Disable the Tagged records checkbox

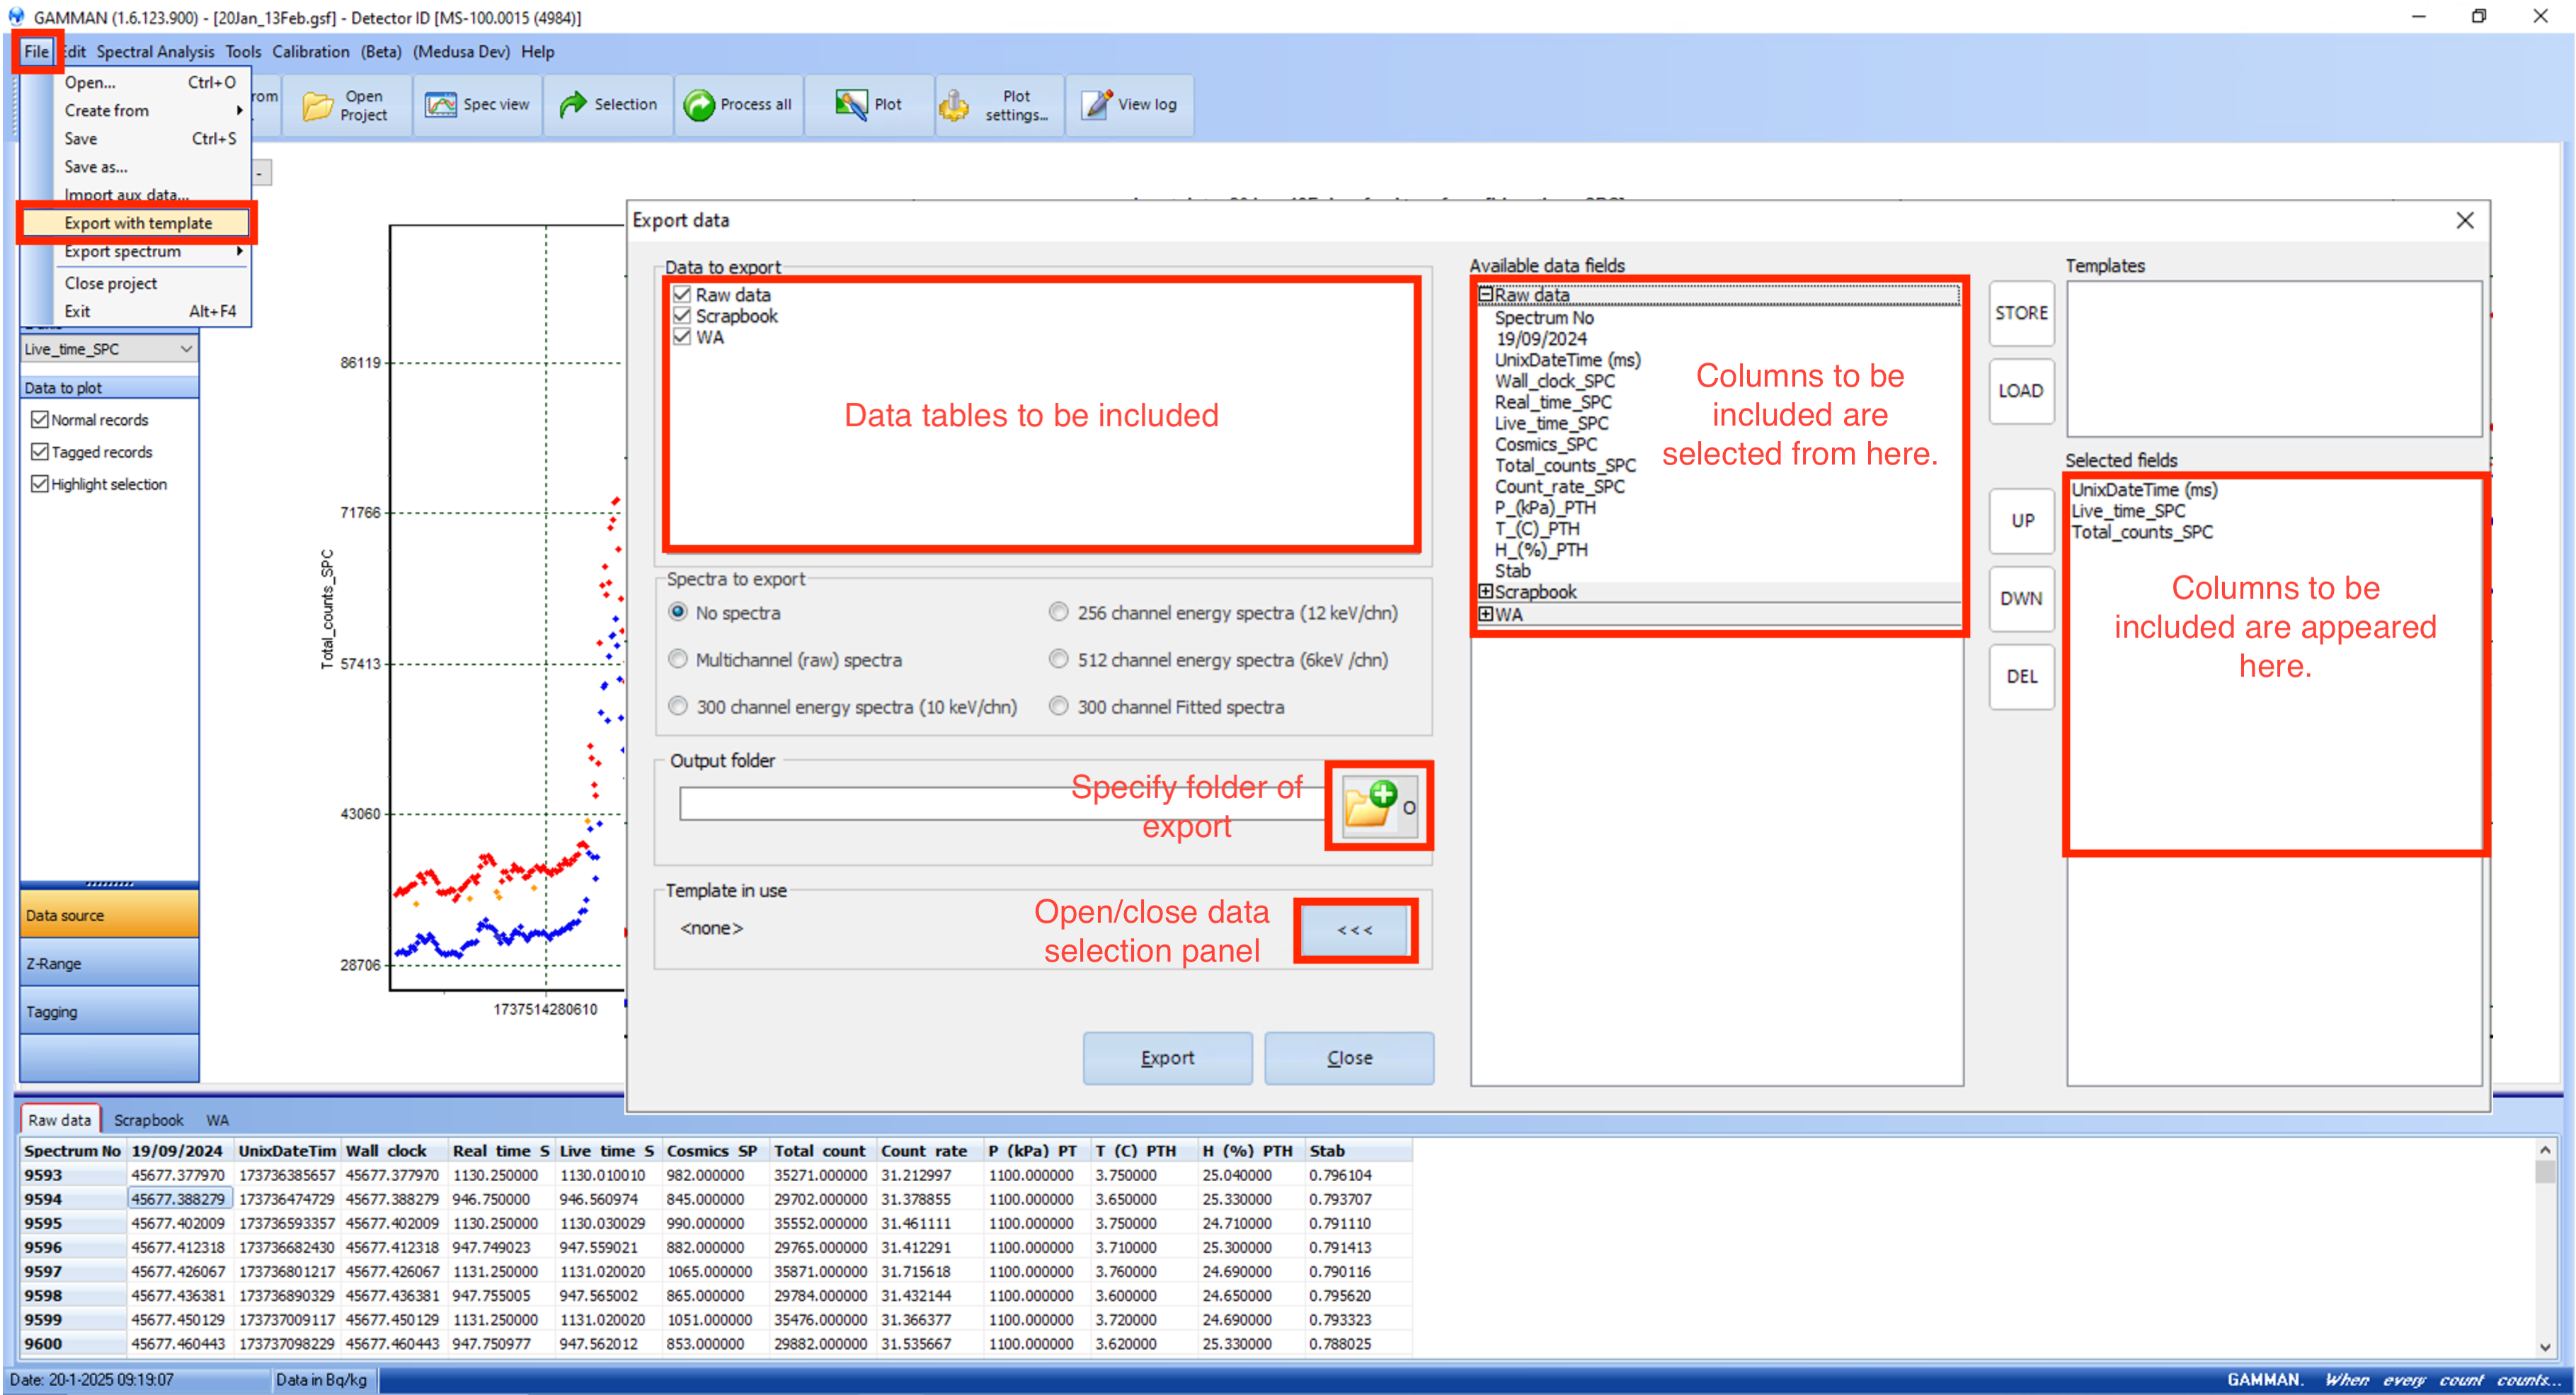[x=40, y=452]
